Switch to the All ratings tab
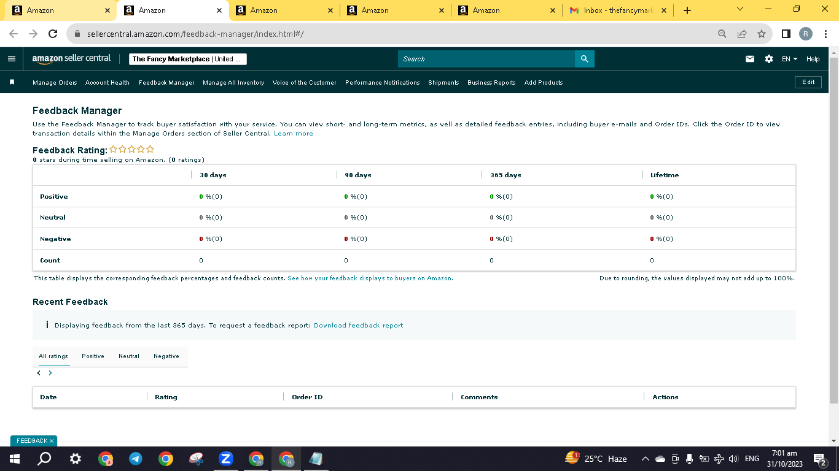 [53, 356]
